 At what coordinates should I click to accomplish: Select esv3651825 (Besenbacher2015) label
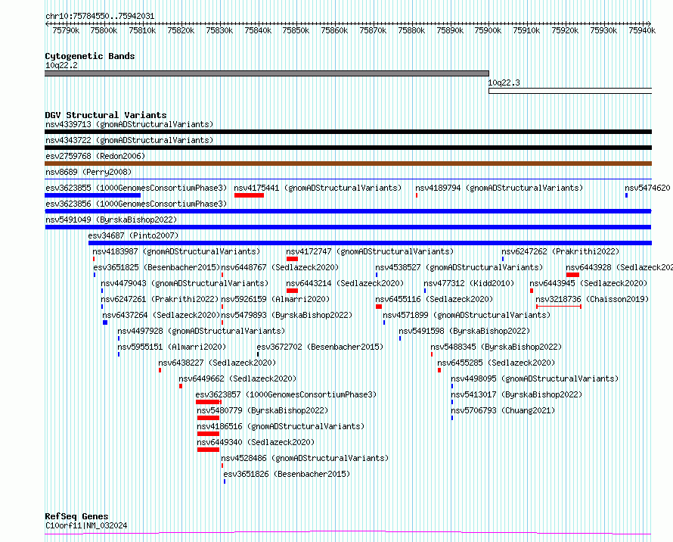157,268
